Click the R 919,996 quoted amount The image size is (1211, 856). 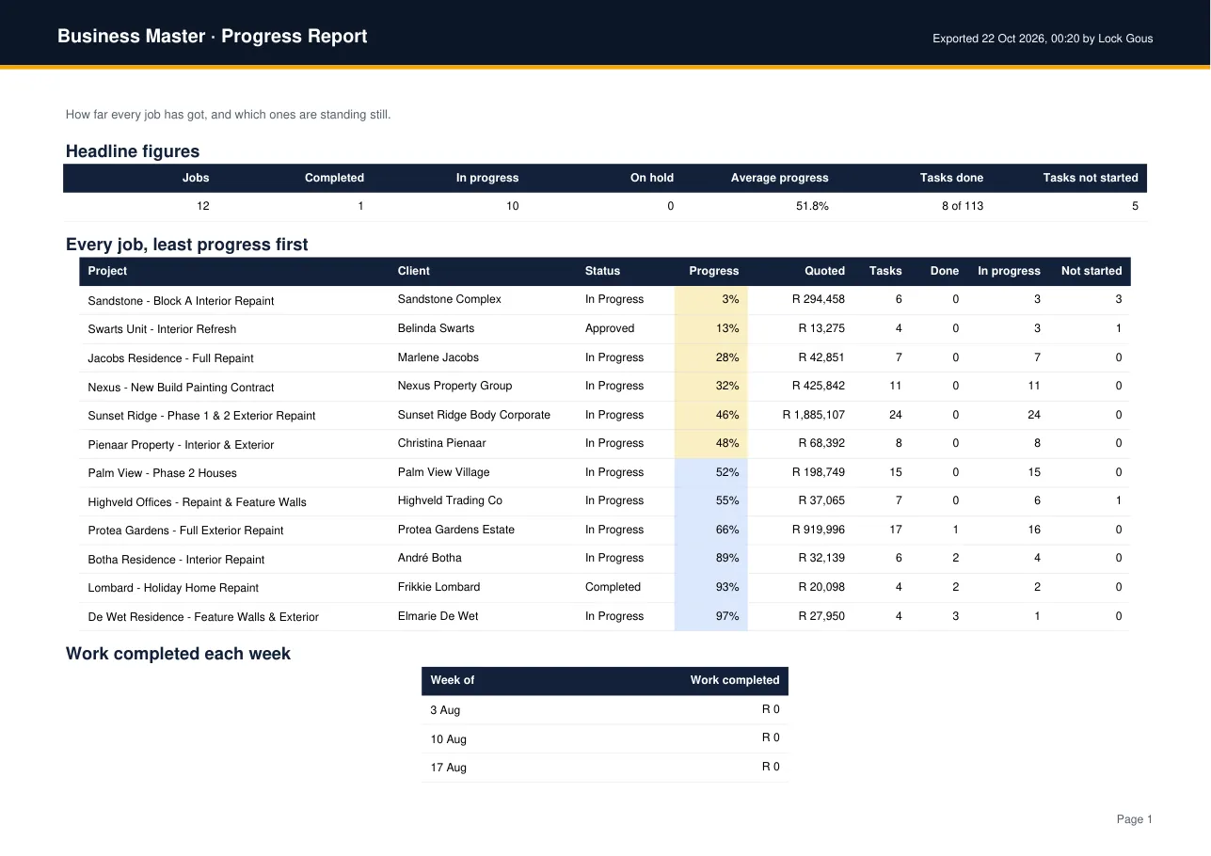pyautogui.click(x=819, y=530)
